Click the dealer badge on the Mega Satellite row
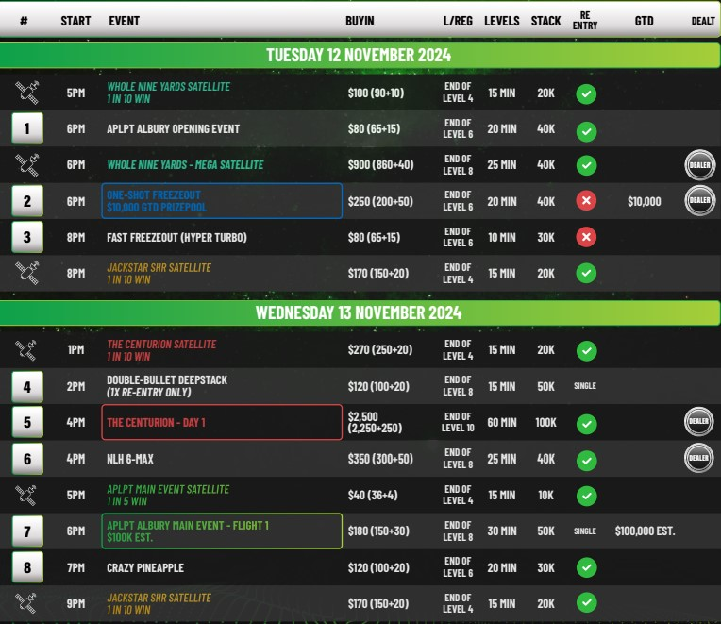The height and width of the screenshot is (624, 721). pyautogui.click(x=698, y=164)
